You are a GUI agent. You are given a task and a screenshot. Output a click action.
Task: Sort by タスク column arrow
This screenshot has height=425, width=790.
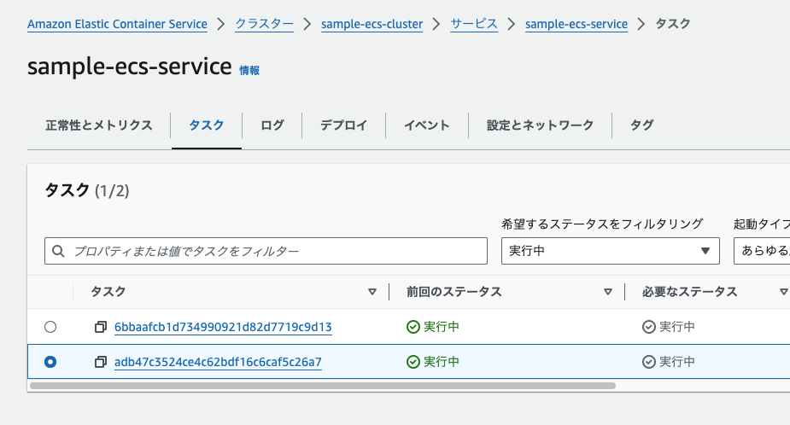click(x=372, y=292)
